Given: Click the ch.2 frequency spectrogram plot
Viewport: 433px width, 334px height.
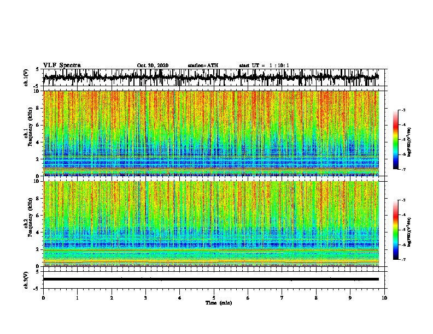Looking at the screenshot, I should 211,224.
